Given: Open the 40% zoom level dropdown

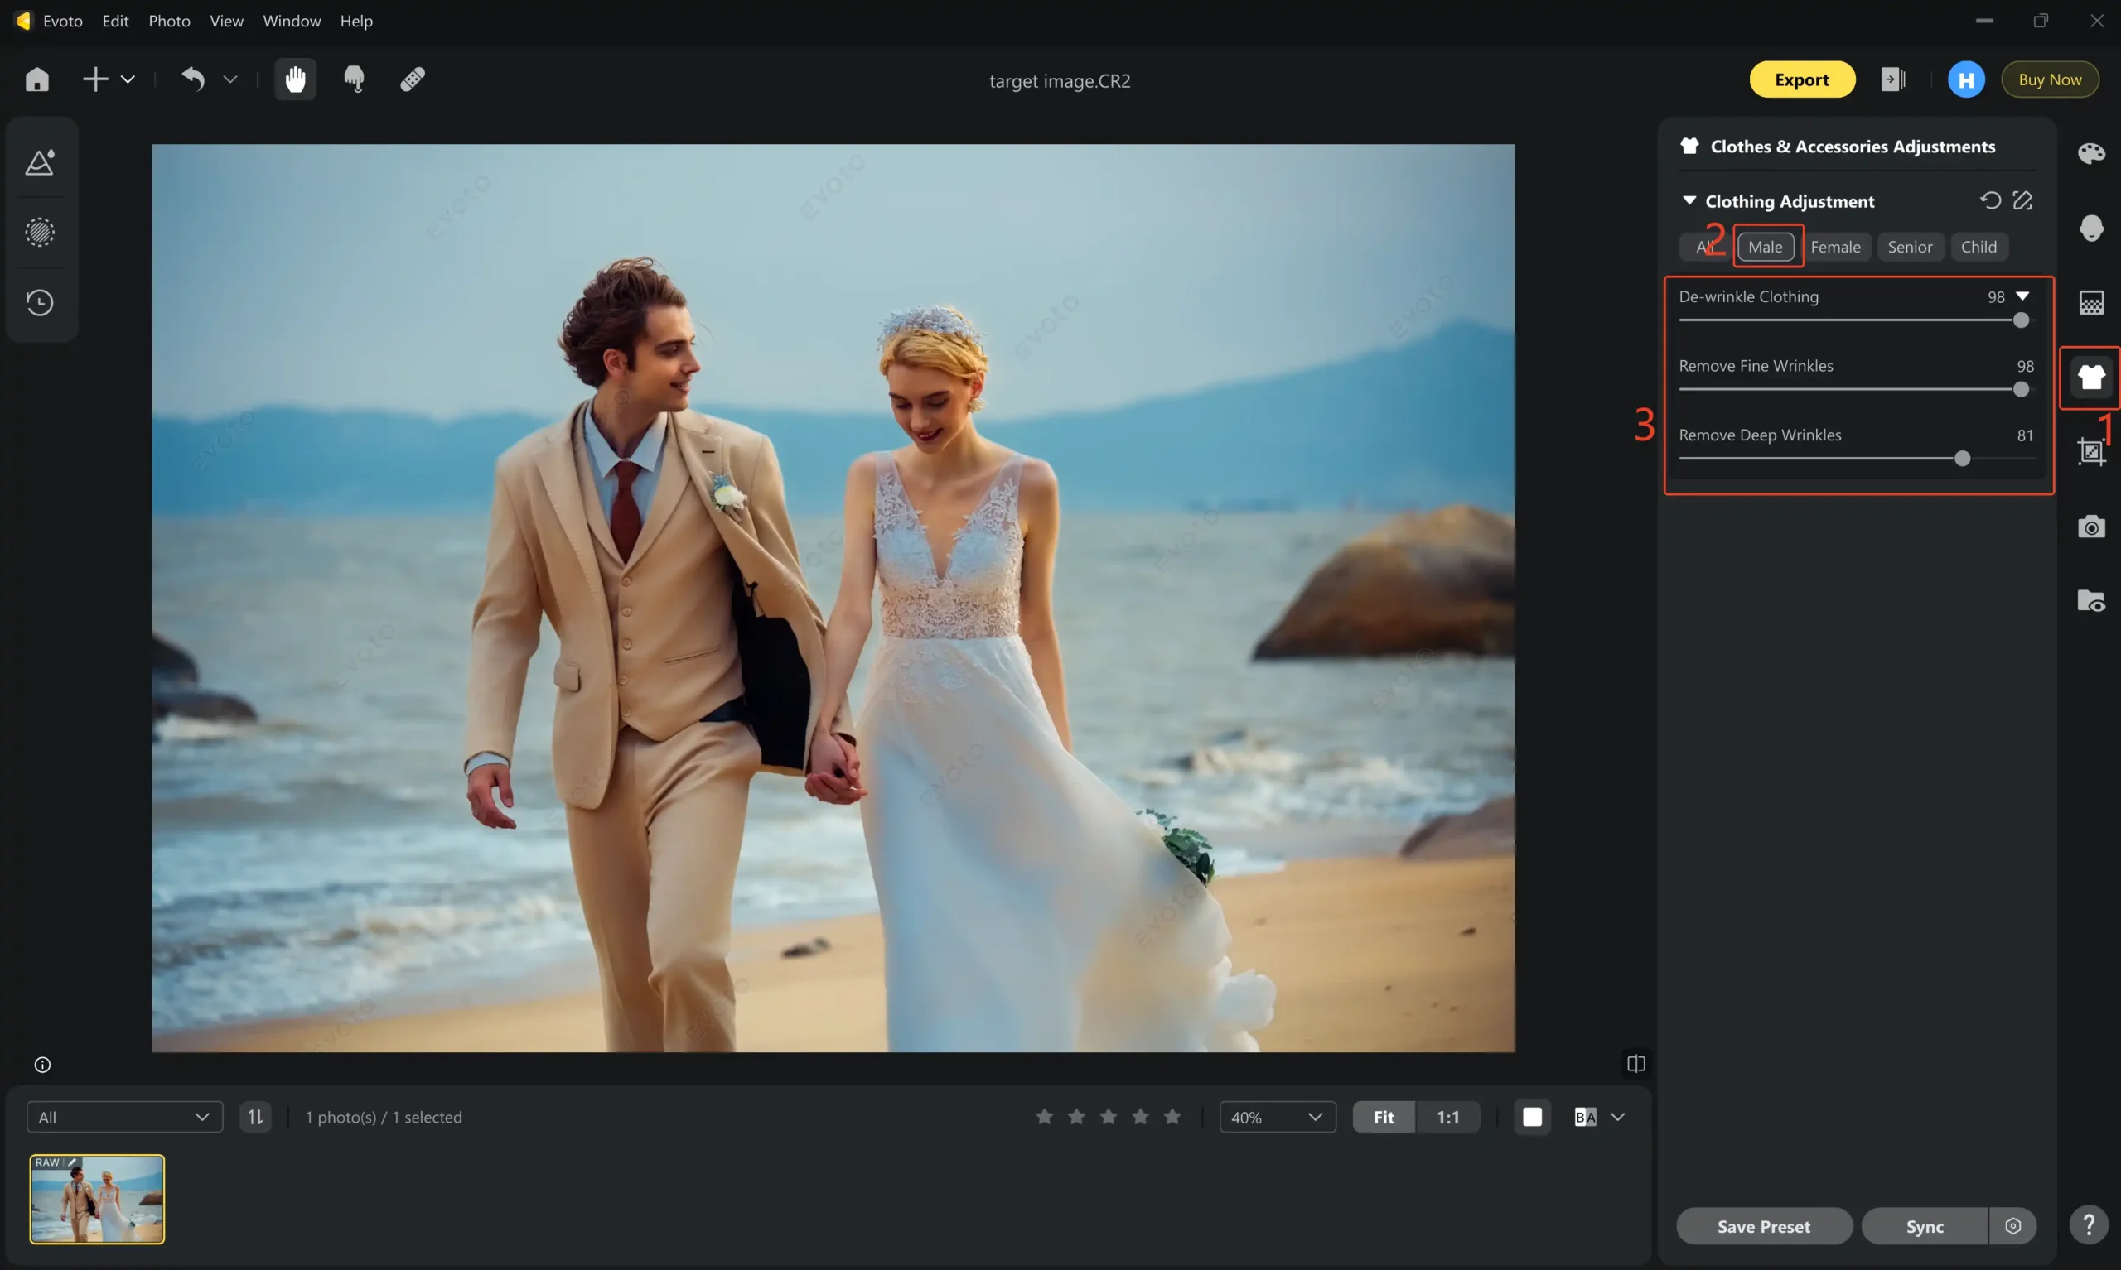Looking at the screenshot, I should (x=1277, y=1117).
